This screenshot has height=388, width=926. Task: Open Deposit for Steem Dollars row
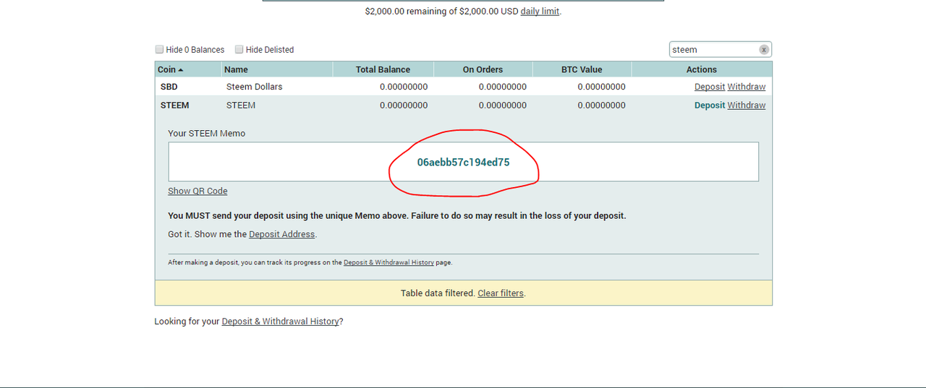709,87
